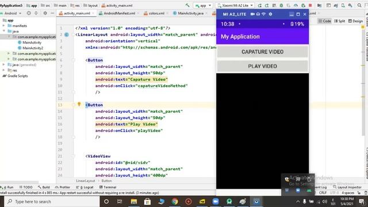Expand the res folder

4,70
